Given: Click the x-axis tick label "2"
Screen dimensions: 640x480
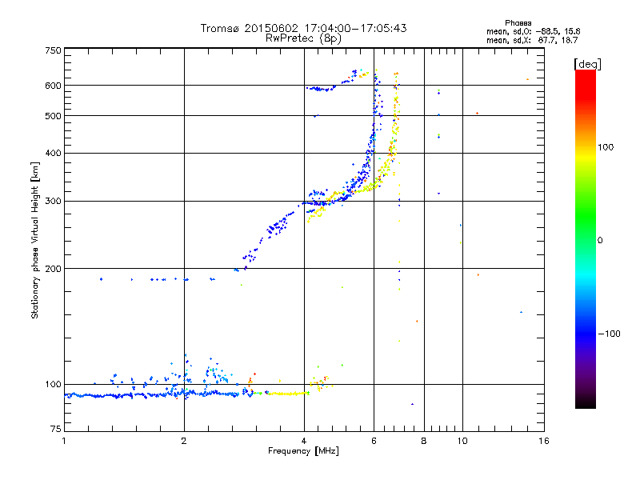Looking at the screenshot, I should click(184, 441).
